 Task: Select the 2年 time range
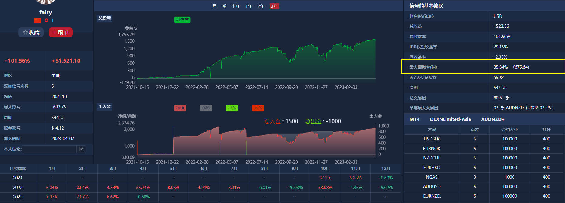coord(261,6)
